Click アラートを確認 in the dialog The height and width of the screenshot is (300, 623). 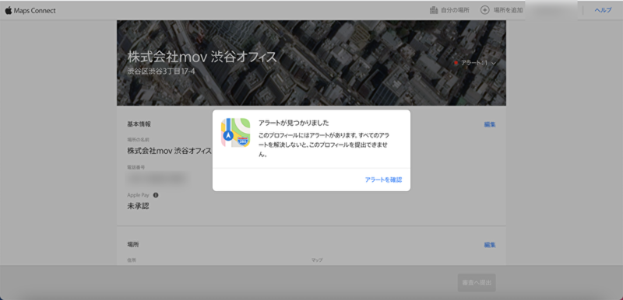coord(383,180)
